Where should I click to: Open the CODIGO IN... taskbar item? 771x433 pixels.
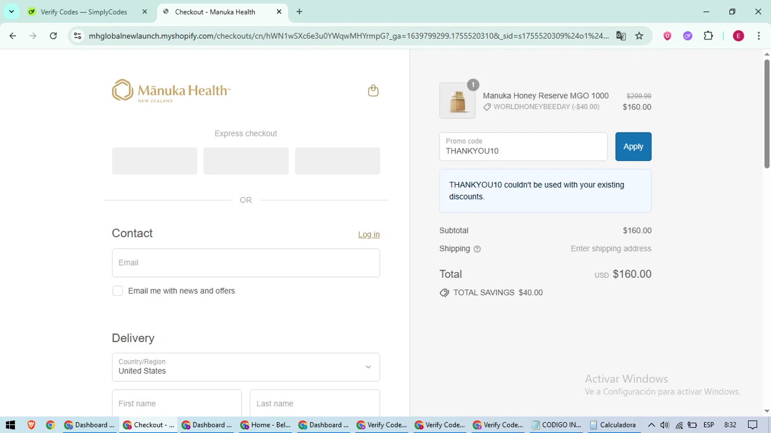[556, 425]
